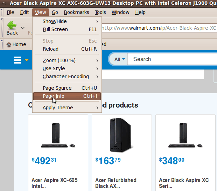Select Page Info menu entry
Image resolution: width=217 pixels, height=191 pixels.
pyautogui.click(x=67, y=96)
